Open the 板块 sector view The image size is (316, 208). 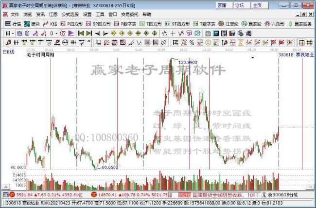click(32, 24)
